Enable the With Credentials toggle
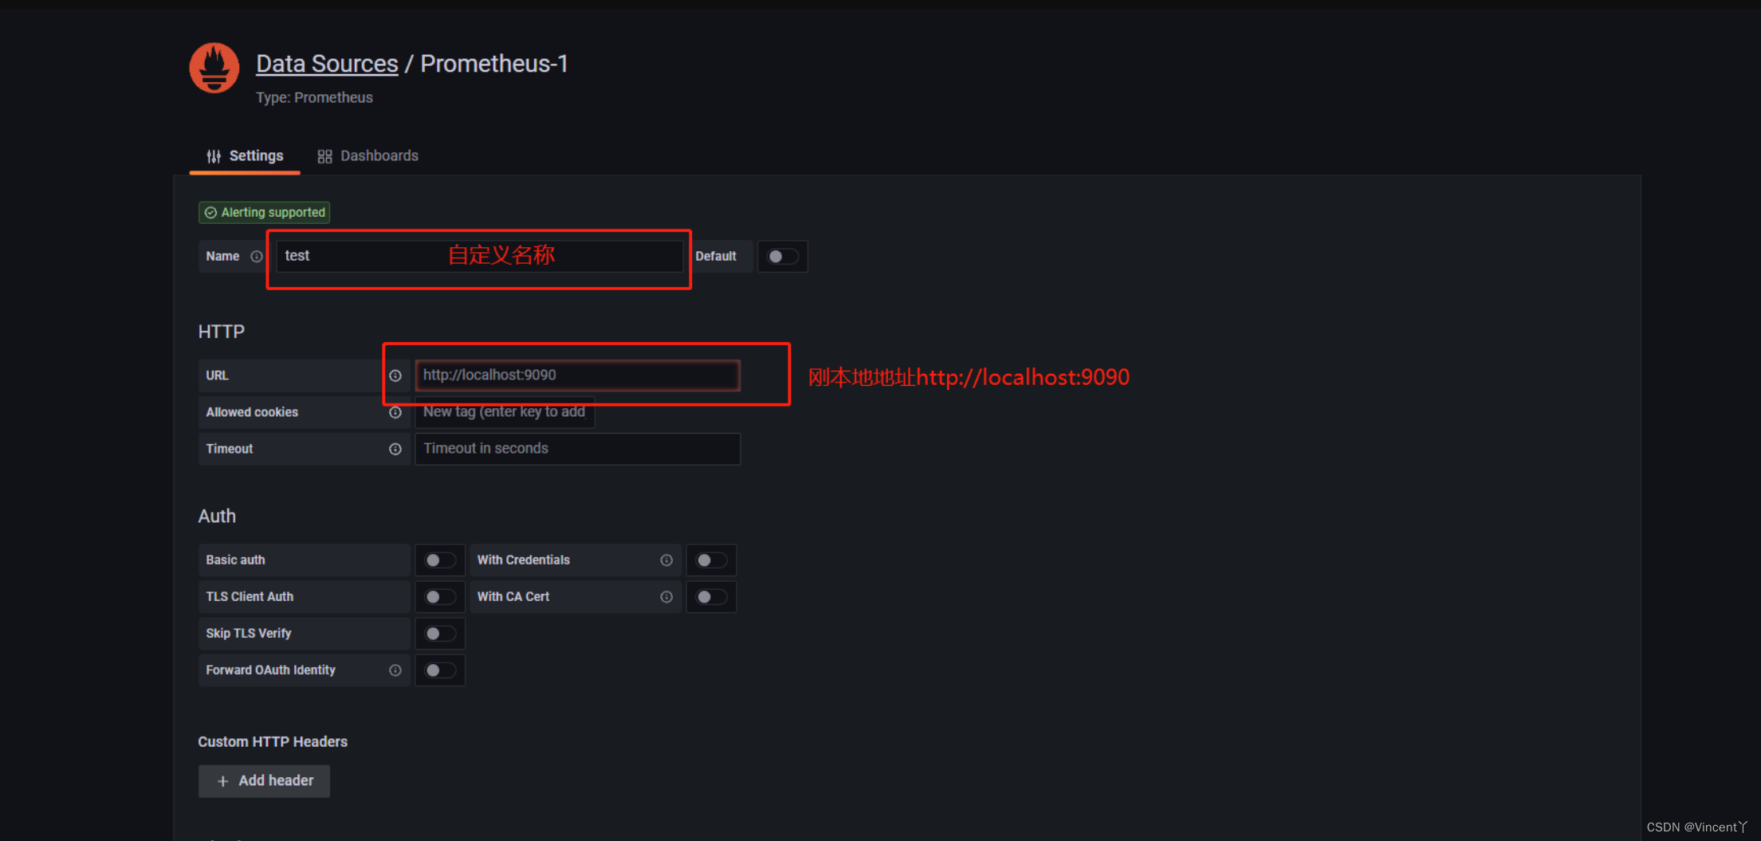Image resolution: width=1761 pixels, height=841 pixels. point(711,560)
